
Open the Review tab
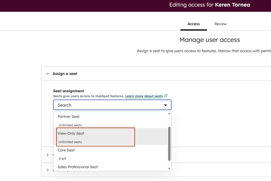coord(220,24)
